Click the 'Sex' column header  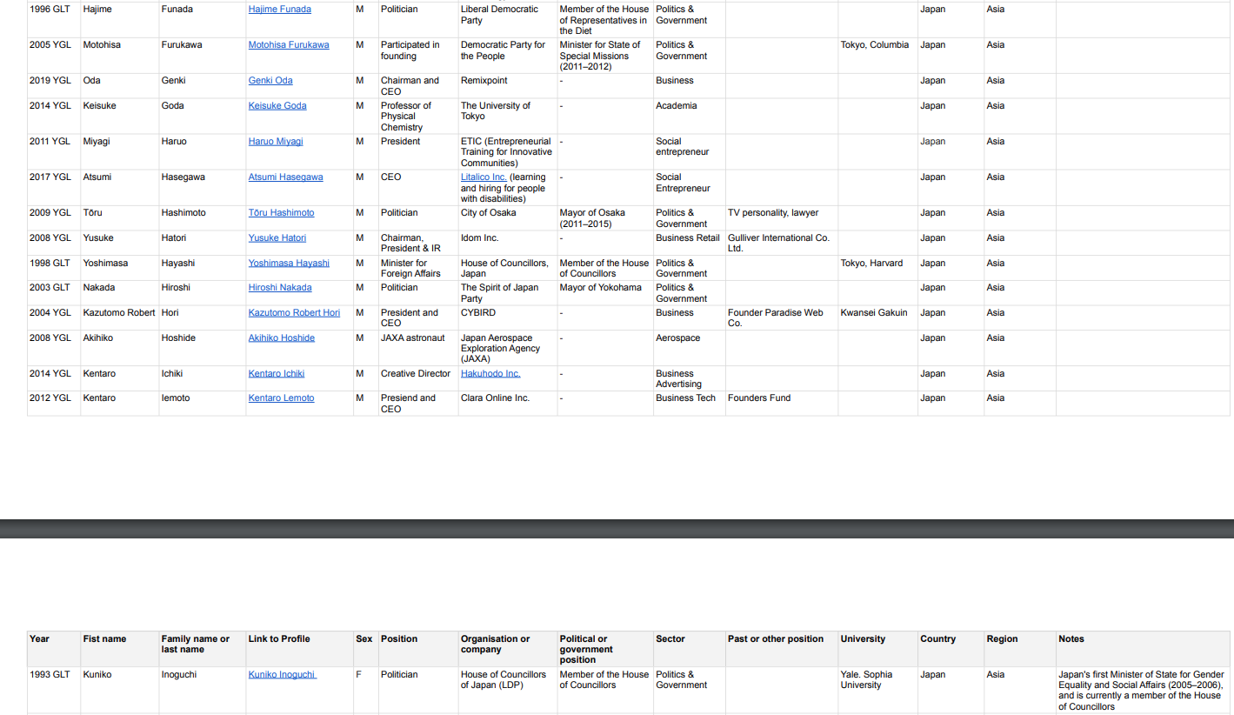click(x=366, y=649)
